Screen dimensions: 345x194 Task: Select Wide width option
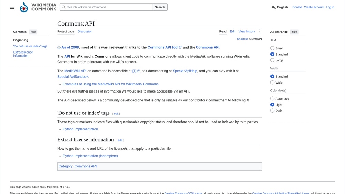tap(273, 83)
